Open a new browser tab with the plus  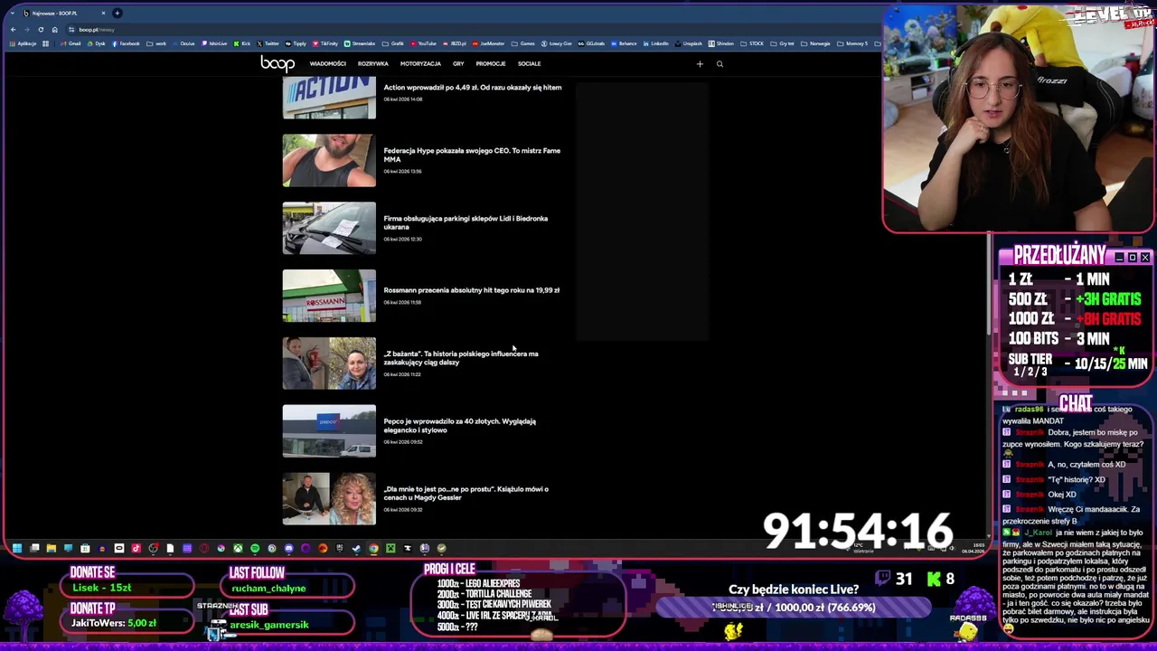point(118,13)
